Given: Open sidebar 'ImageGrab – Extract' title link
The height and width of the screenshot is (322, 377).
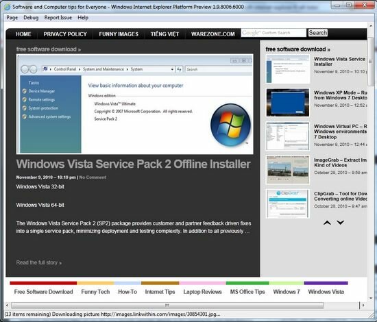Looking at the screenshot, I should [341, 162].
